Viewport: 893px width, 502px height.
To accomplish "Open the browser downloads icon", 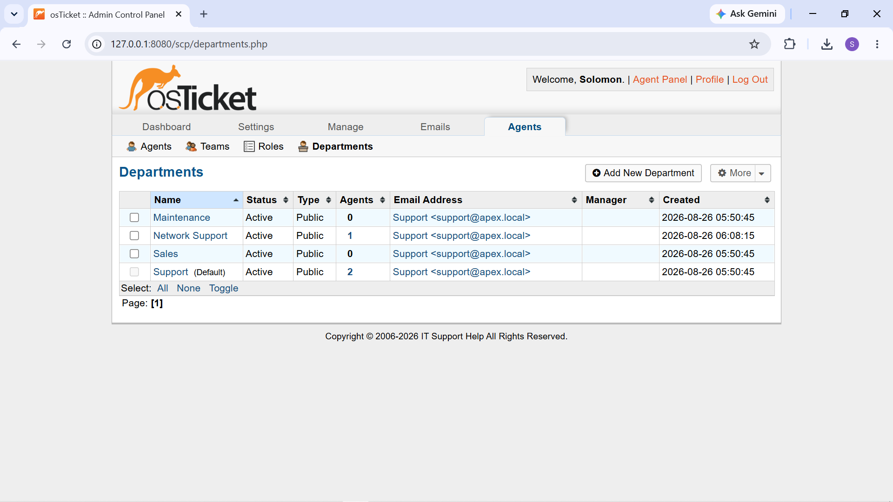I will click(827, 44).
